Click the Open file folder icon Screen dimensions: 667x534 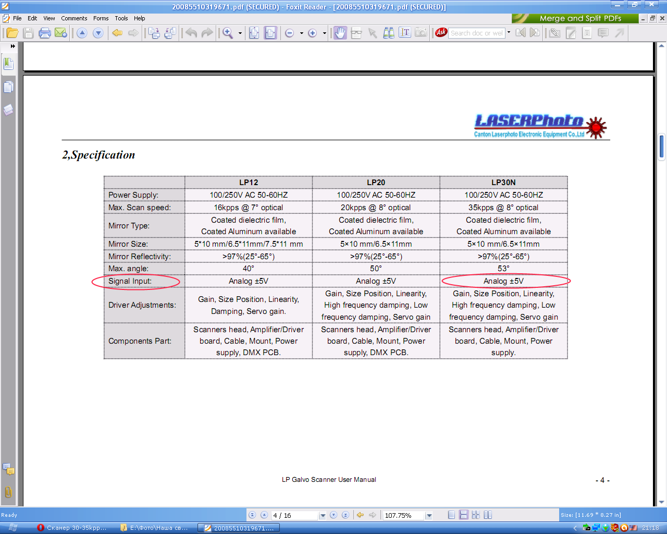[x=13, y=33]
